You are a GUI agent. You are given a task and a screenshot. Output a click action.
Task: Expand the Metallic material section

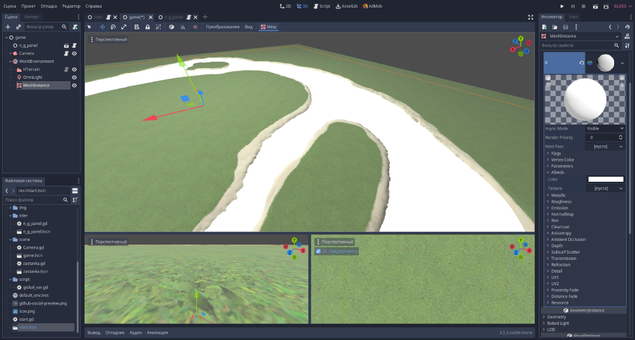[558, 195]
